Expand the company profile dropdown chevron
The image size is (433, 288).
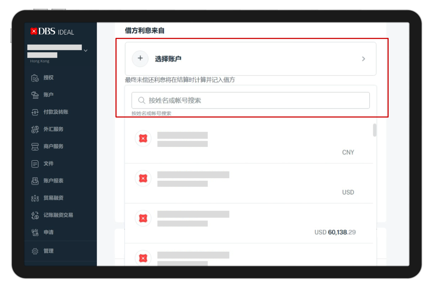(x=86, y=51)
